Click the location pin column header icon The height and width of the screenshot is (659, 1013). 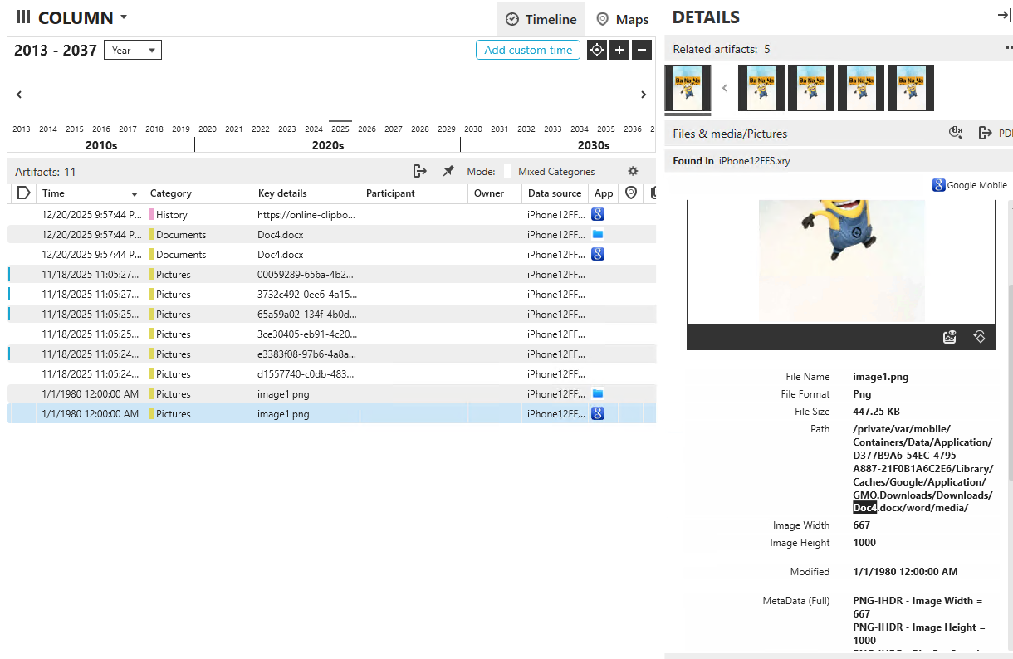click(x=631, y=193)
